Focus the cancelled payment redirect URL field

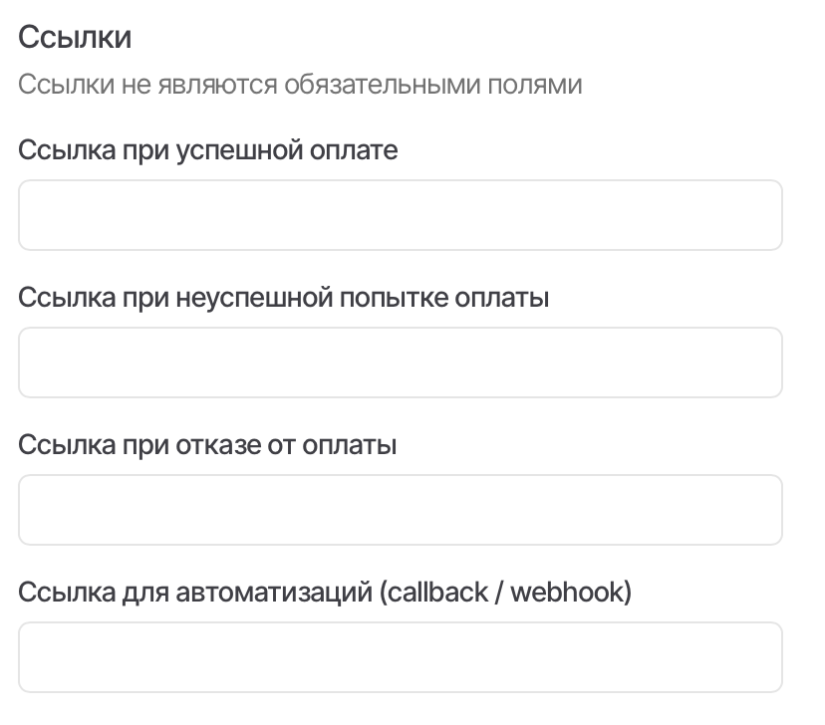[x=400, y=510]
